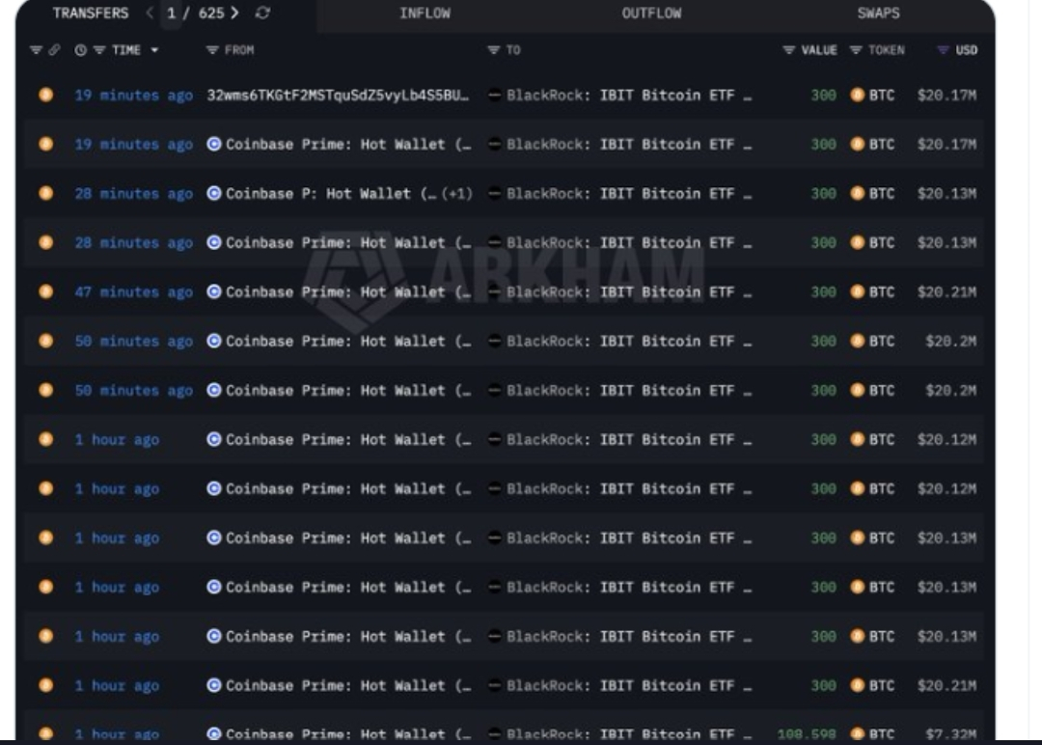Image resolution: width=1042 pixels, height=745 pixels.
Task: Open the leftmost filter icon in table header
Action: point(36,50)
